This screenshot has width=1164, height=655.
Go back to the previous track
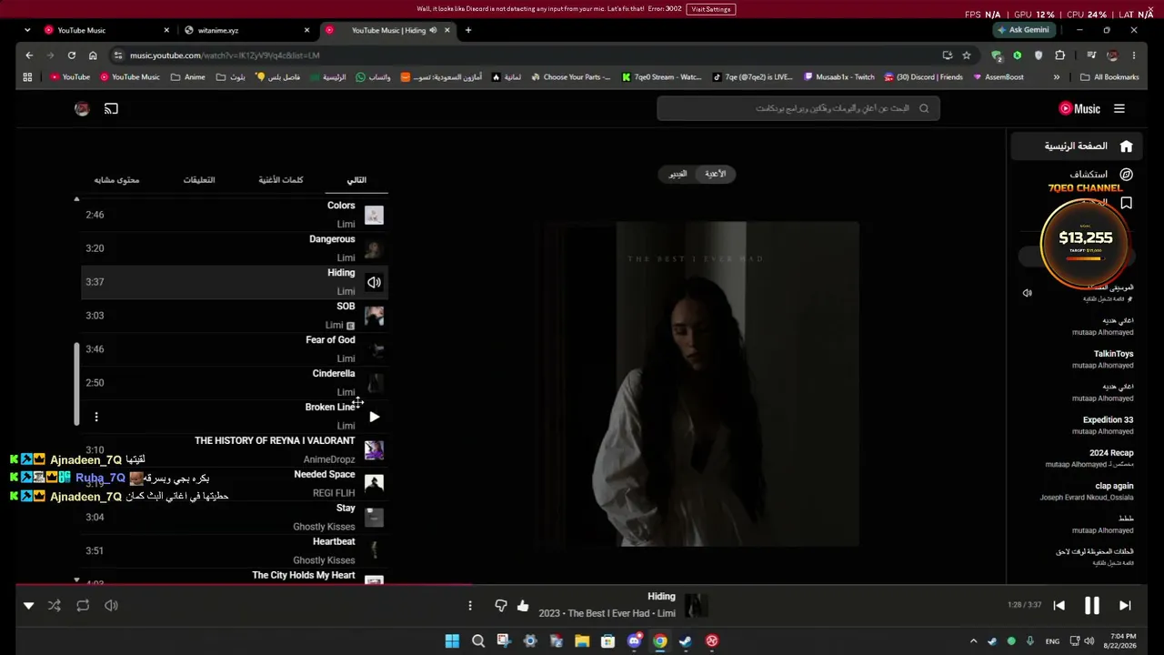click(1059, 605)
